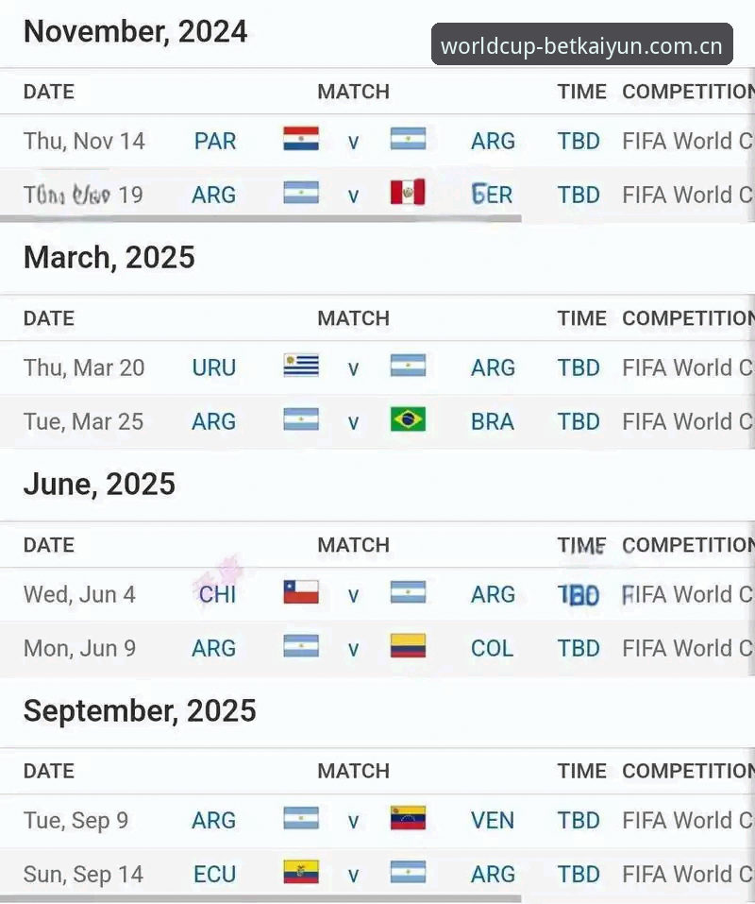Screen dimensions: 755x904
Task: Open BRA team link on Mar 25
Action: [x=493, y=422]
